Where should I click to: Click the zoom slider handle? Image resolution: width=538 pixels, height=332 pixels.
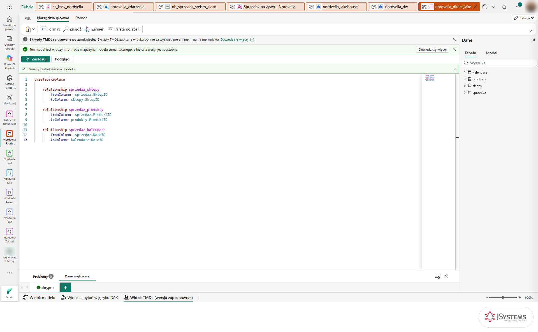(x=503, y=297)
